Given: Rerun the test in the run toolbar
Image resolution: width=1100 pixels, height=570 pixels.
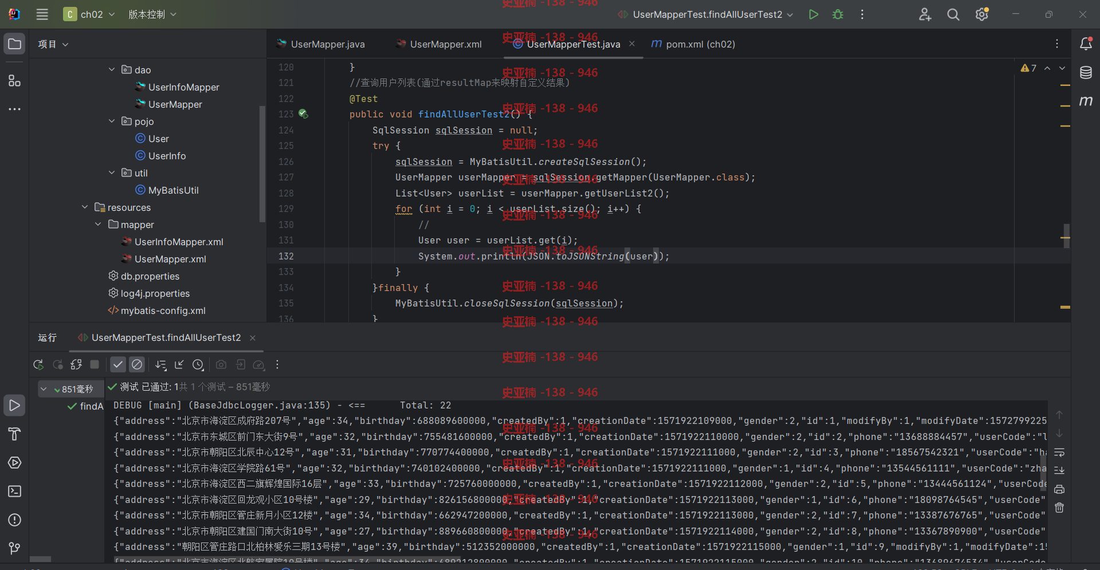Looking at the screenshot, I should 38,364.
